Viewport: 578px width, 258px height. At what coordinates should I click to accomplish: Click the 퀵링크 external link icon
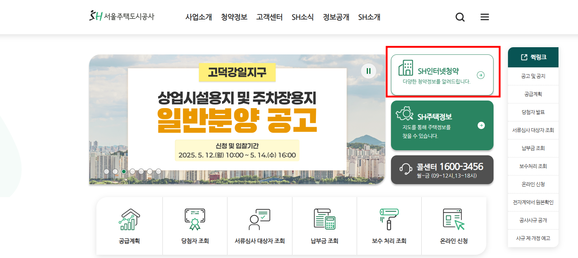(524, 57)
